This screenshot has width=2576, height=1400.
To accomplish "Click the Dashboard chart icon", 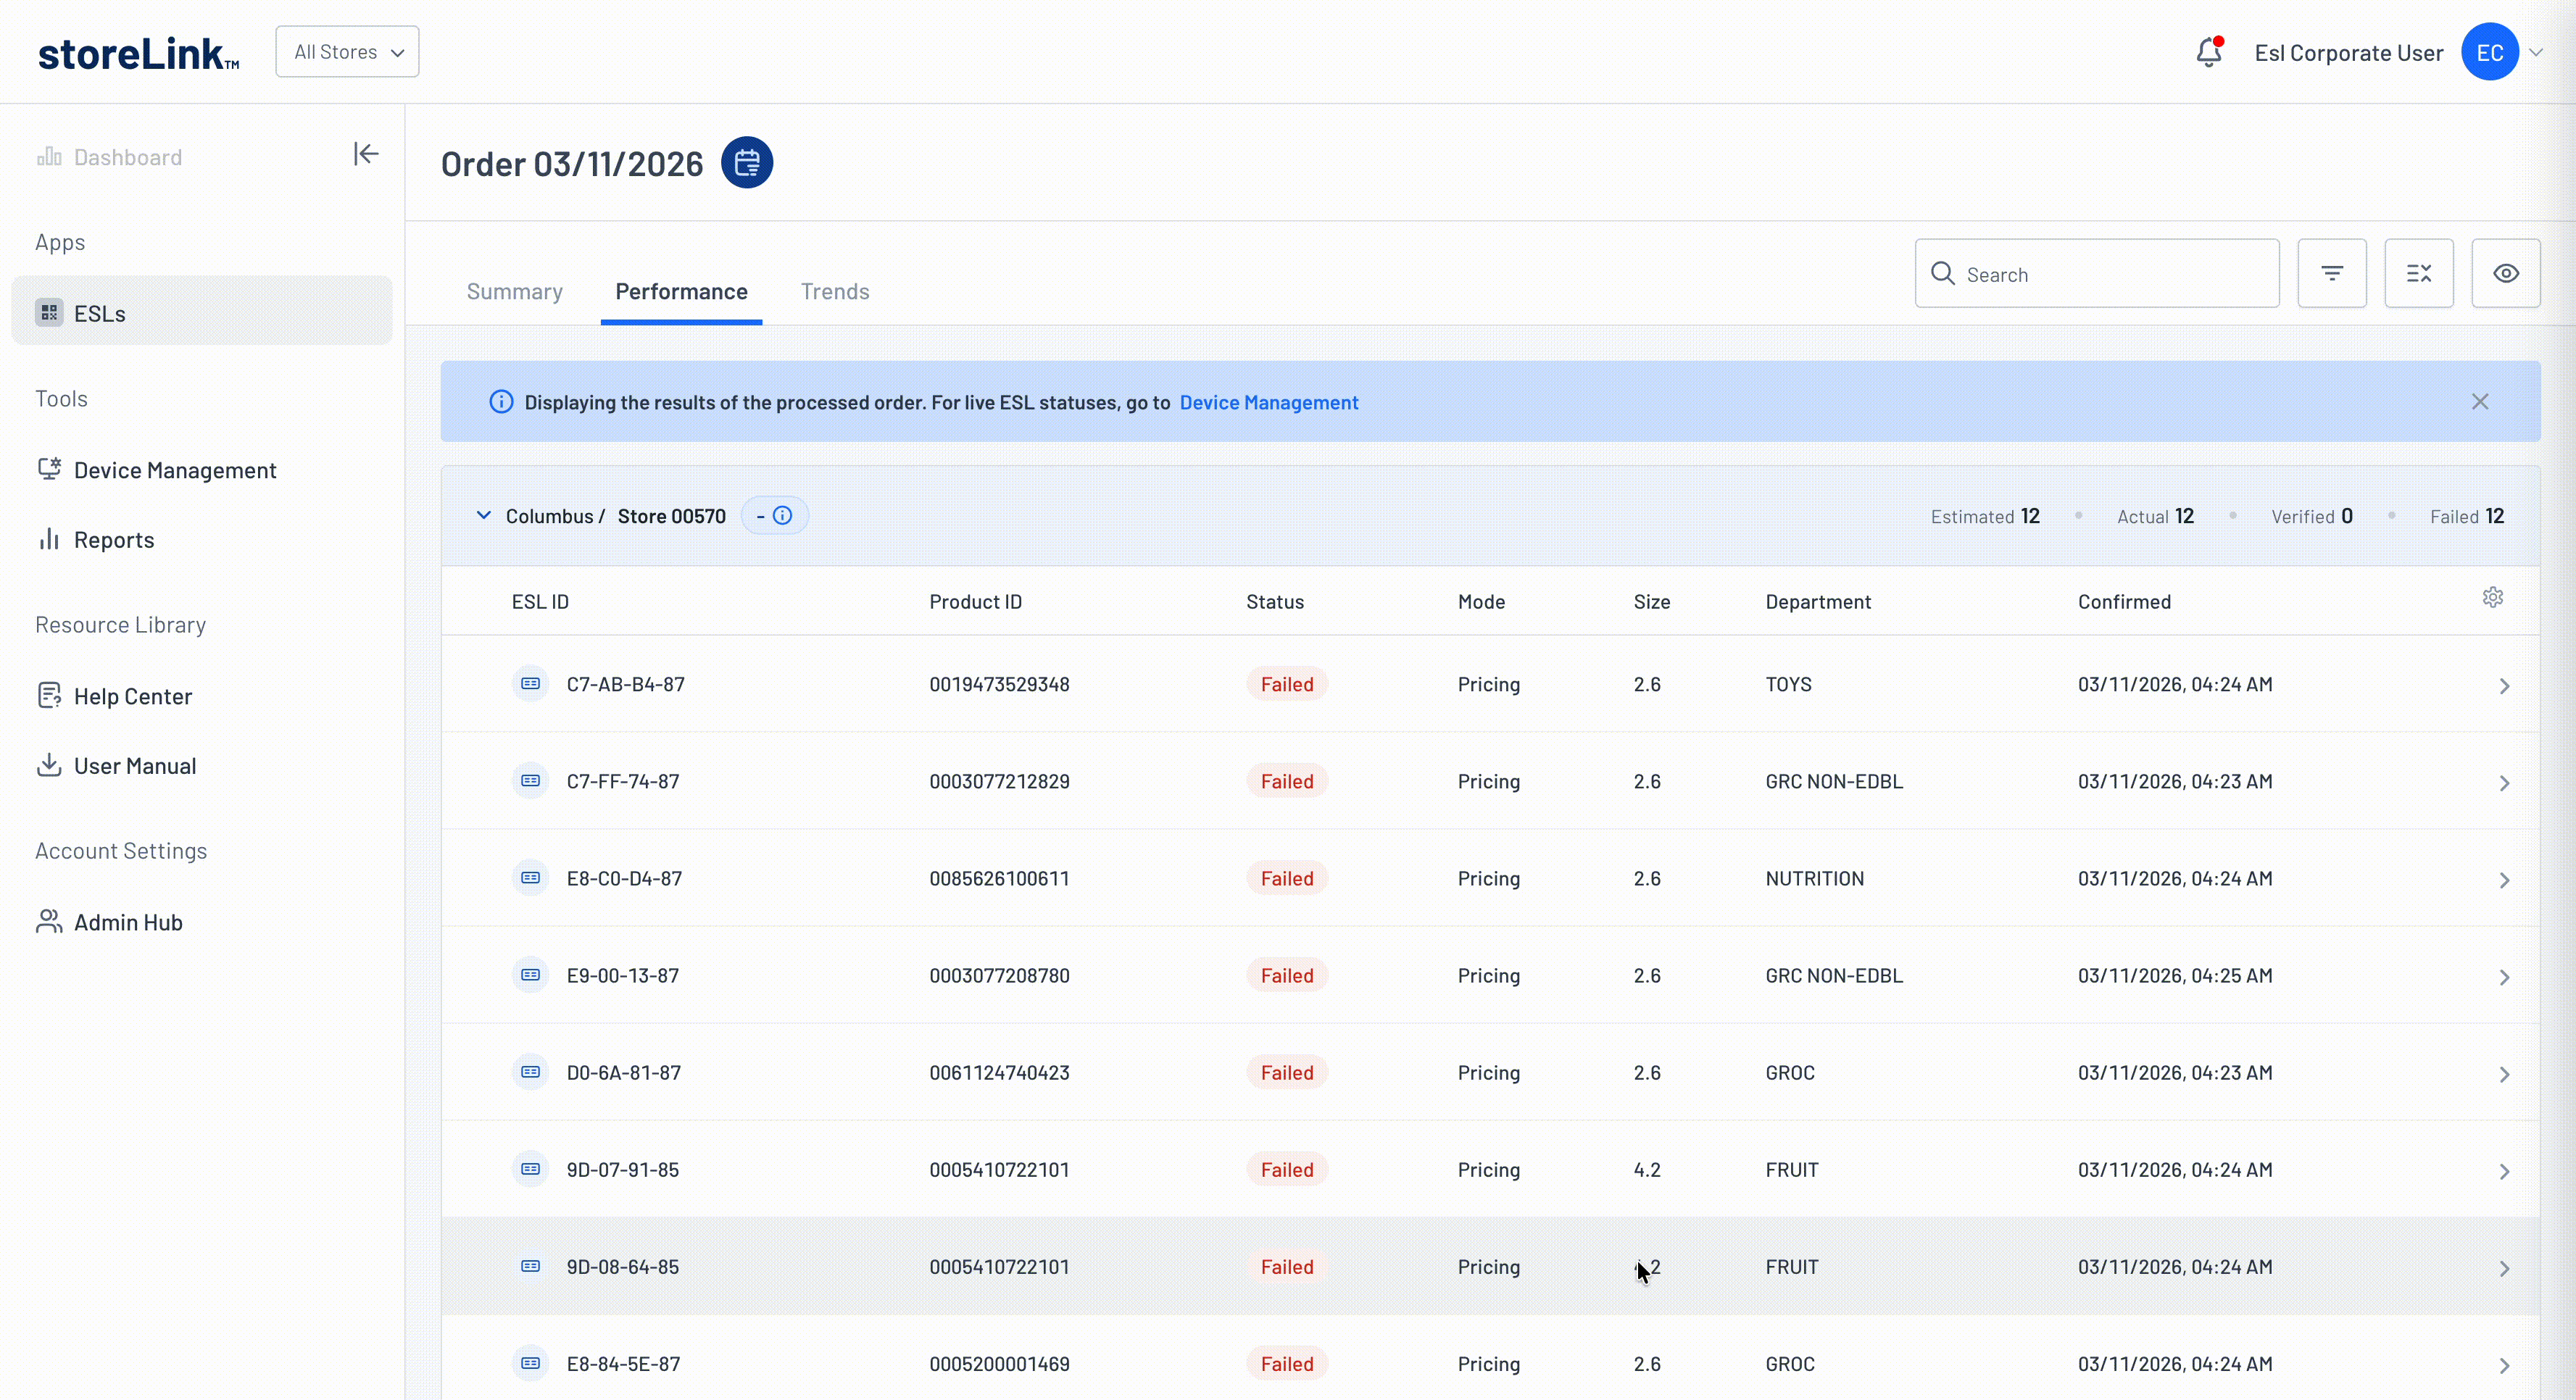I will [49, 156].
